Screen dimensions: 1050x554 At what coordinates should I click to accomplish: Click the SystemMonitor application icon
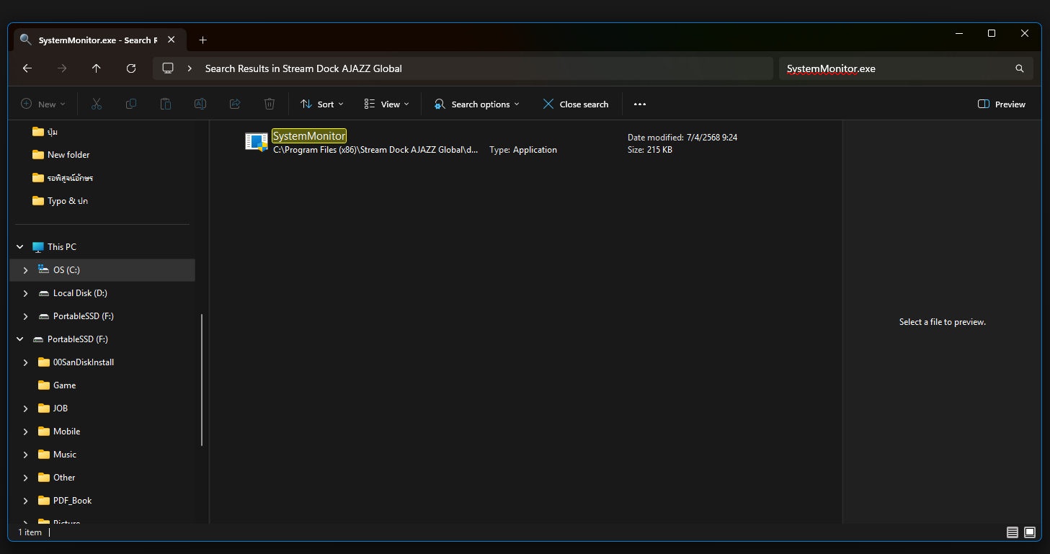pyautogui.click(x=257, y=142)
